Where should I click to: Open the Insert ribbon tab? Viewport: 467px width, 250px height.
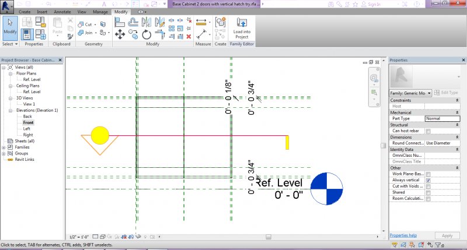pyautogui.click(x=42, y=12)
